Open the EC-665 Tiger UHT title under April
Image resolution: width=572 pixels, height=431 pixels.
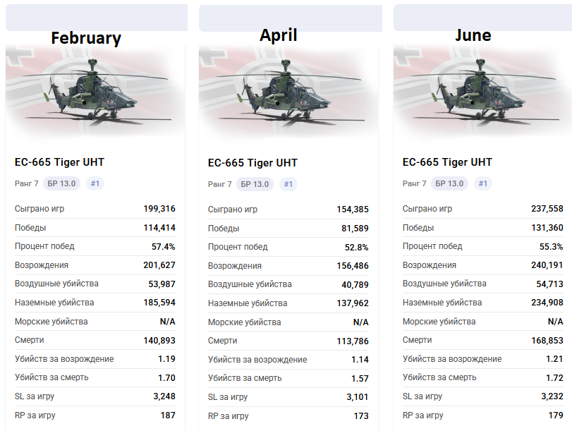tap(252, 163)
